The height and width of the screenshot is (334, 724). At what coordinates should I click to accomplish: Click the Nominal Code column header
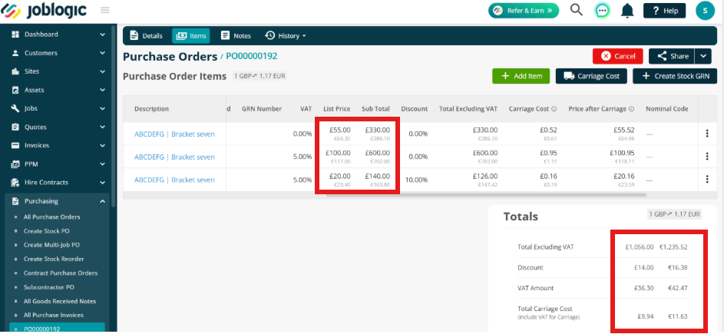pos(666,109)
